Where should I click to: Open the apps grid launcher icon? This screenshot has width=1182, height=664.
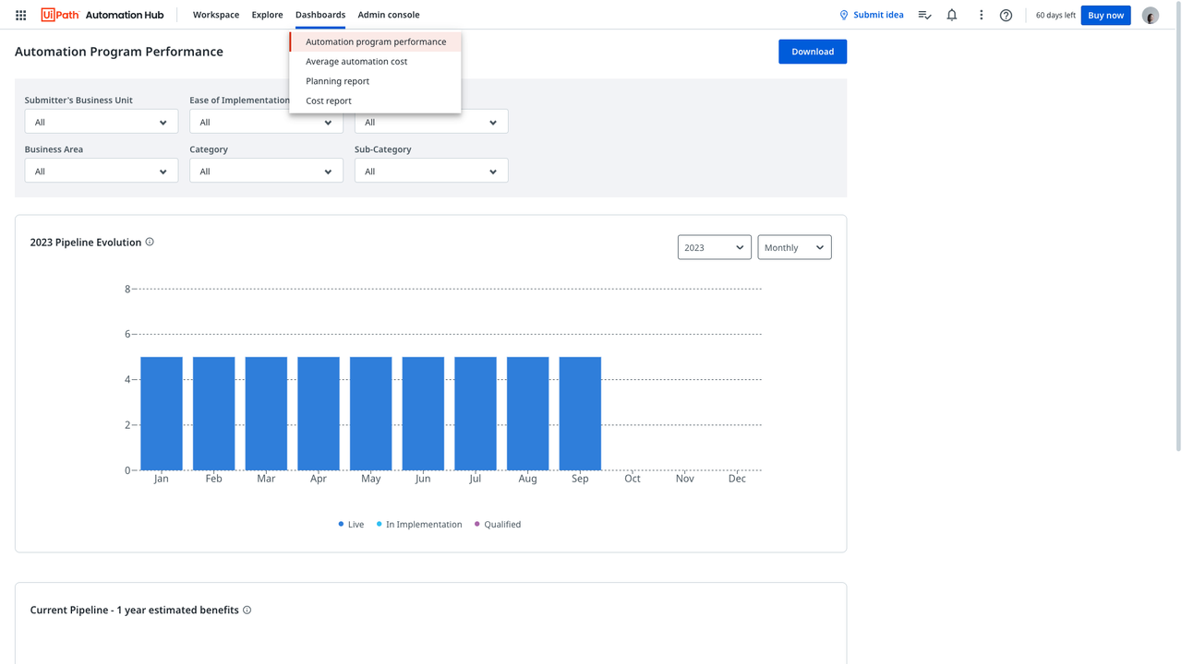point(20,15)
